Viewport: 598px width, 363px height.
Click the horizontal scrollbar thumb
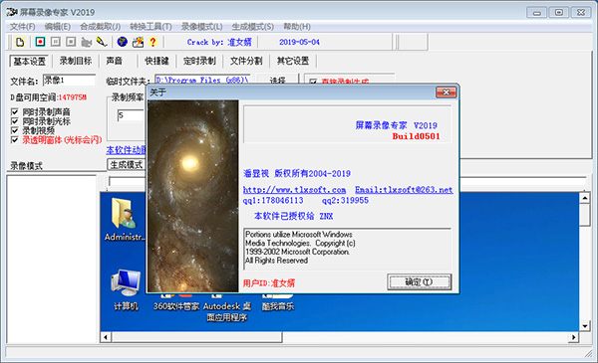pos(196,337)
